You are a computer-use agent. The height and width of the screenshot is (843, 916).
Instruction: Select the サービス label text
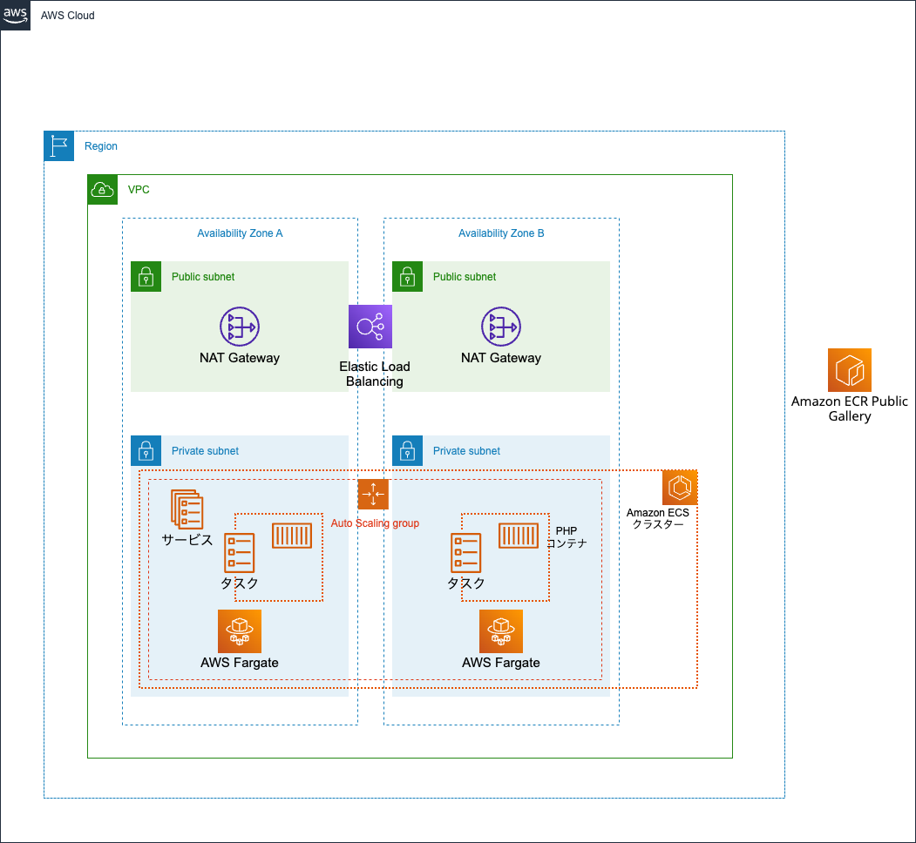point(187,539)
